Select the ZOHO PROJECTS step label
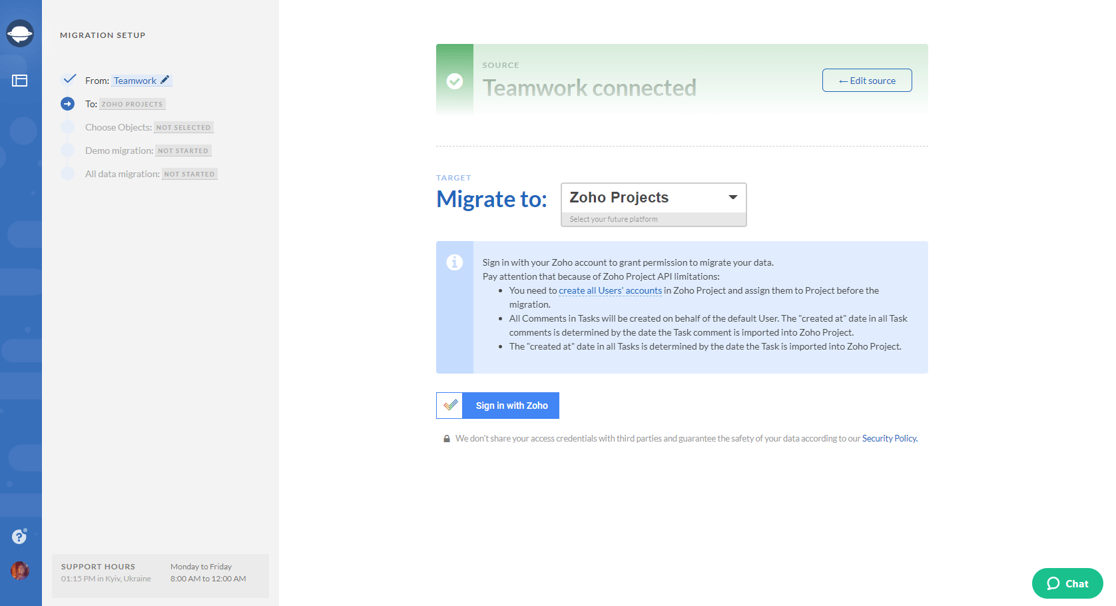1116x606 pixels. point(132,104)
